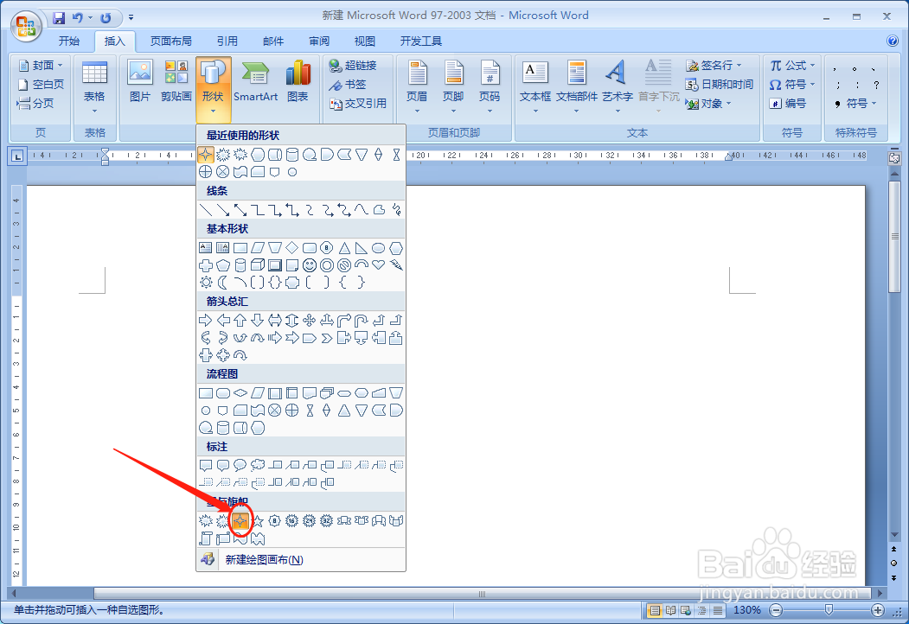Switch to the 开发工具 developer tab
This screenshot has height=624, width=909.
[421, 41]
